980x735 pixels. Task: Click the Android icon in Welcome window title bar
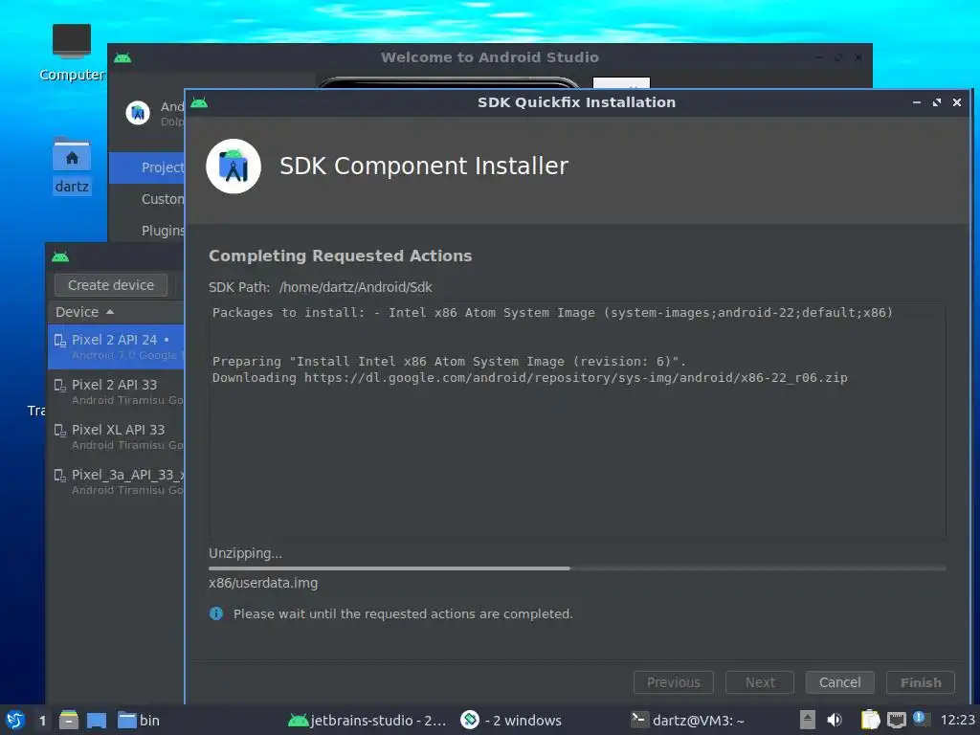coord(122,57)
